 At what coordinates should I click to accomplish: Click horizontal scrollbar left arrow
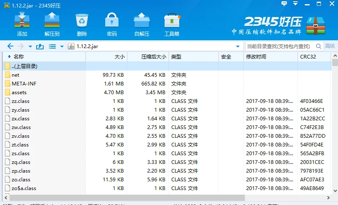coord(6,198)
